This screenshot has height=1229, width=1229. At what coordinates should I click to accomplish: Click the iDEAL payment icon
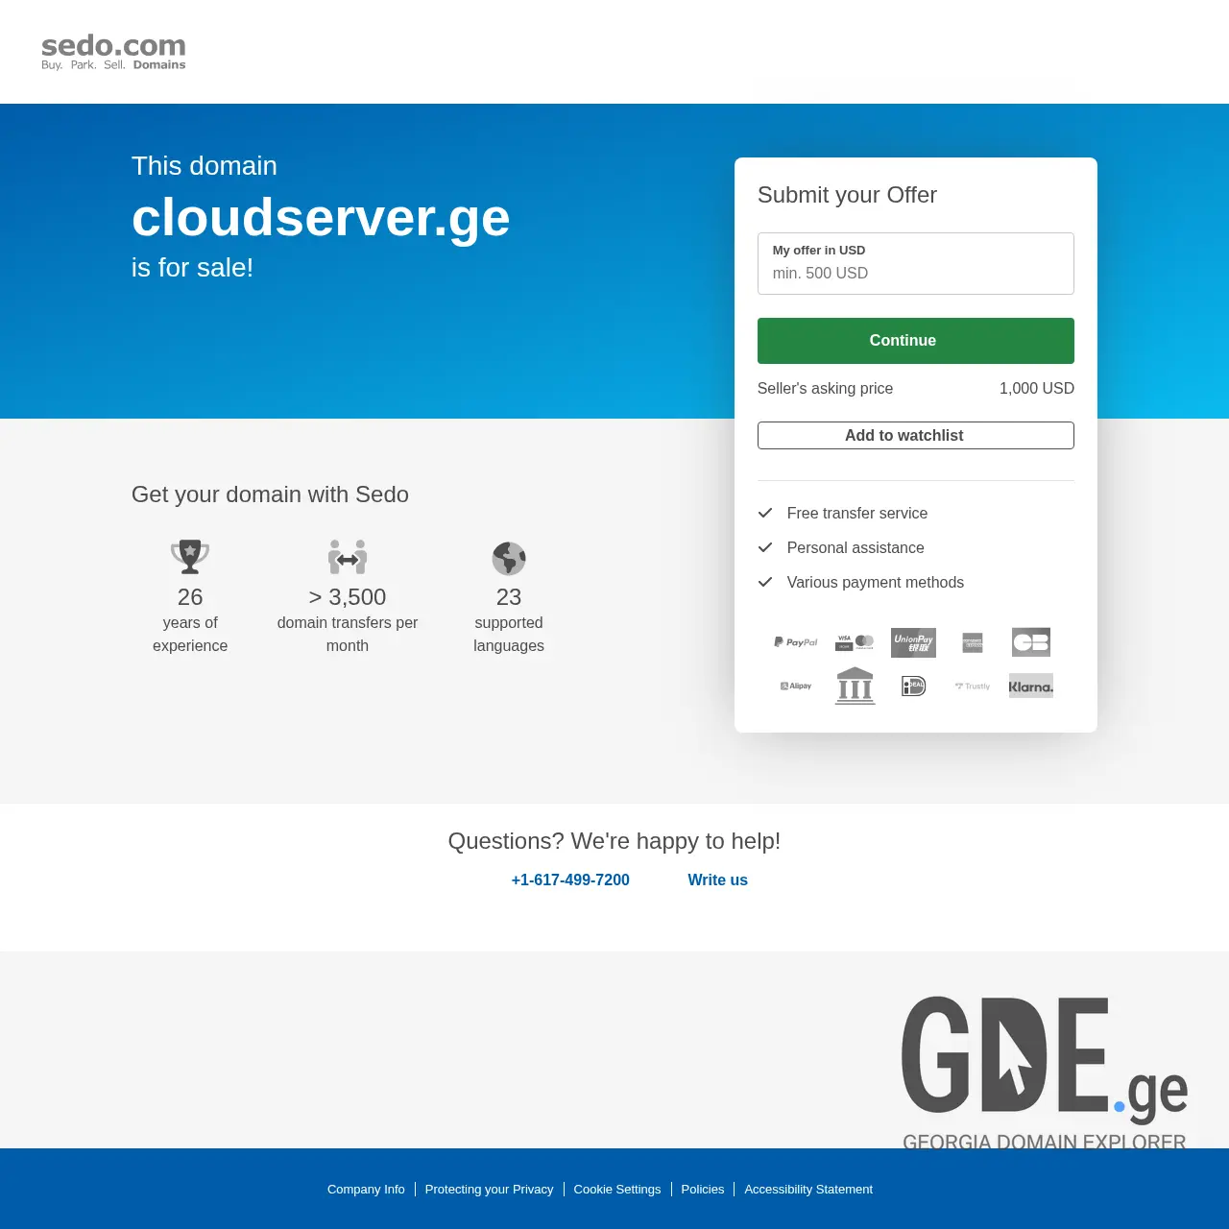click(x=913, y=686)
